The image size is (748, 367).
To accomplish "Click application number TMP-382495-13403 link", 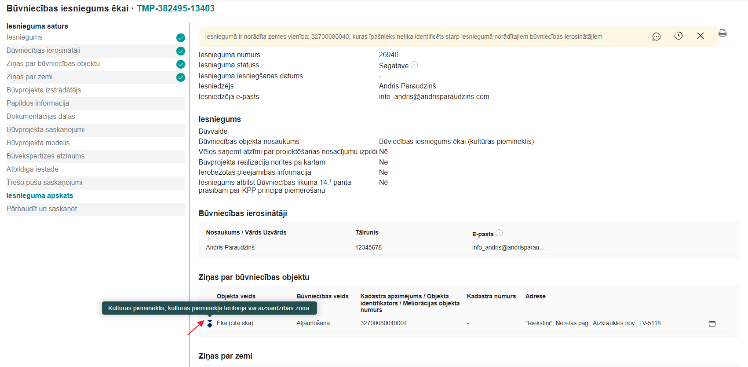I will (176, 8).
